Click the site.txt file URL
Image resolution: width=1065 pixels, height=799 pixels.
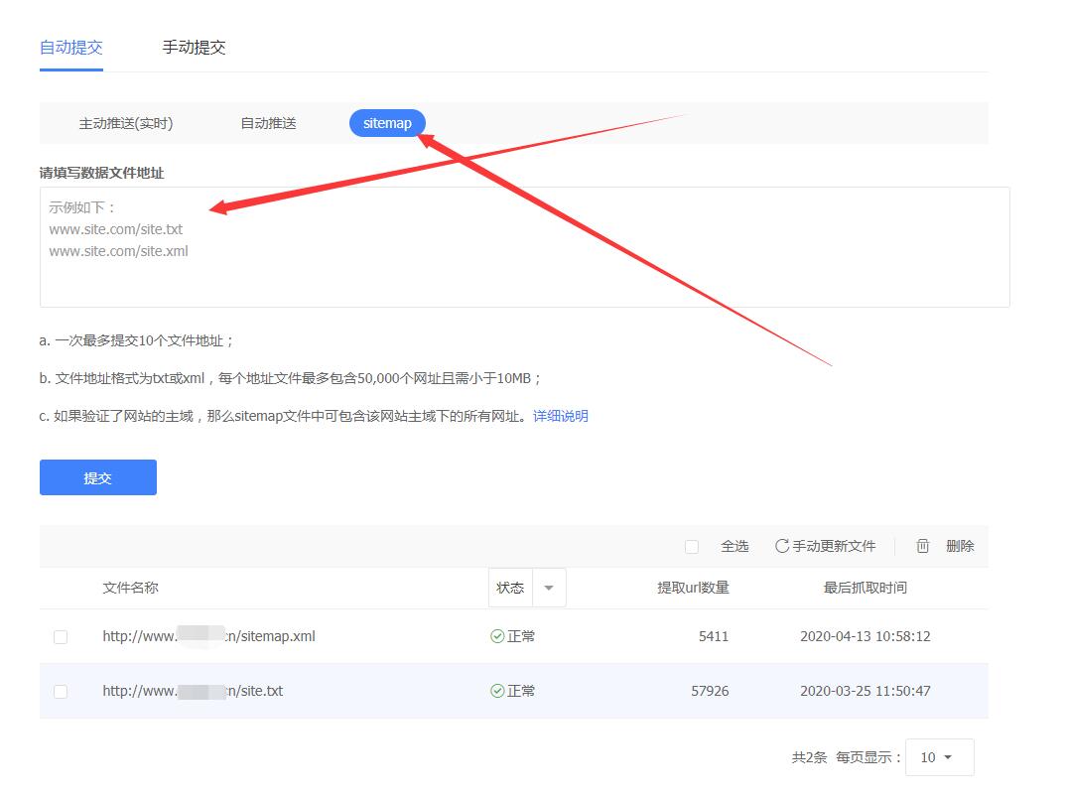(193, 691)
